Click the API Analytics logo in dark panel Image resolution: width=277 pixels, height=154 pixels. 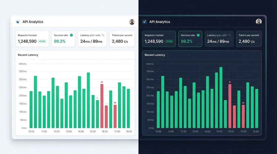click(145, 22)
